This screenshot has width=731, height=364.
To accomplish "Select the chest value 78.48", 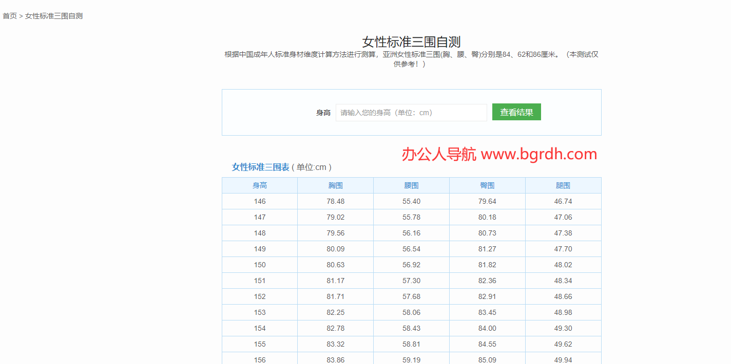I will (335, 201).
